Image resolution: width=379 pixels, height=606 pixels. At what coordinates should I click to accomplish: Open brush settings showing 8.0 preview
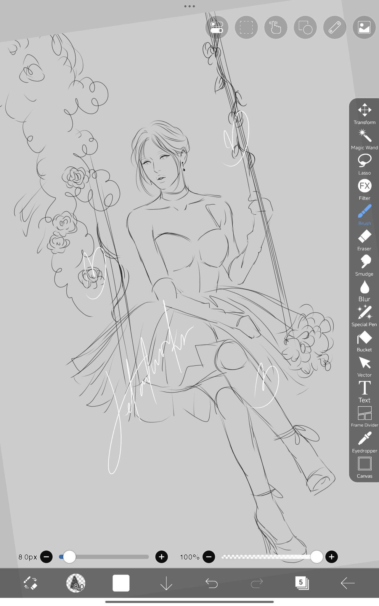pos(76,583)
